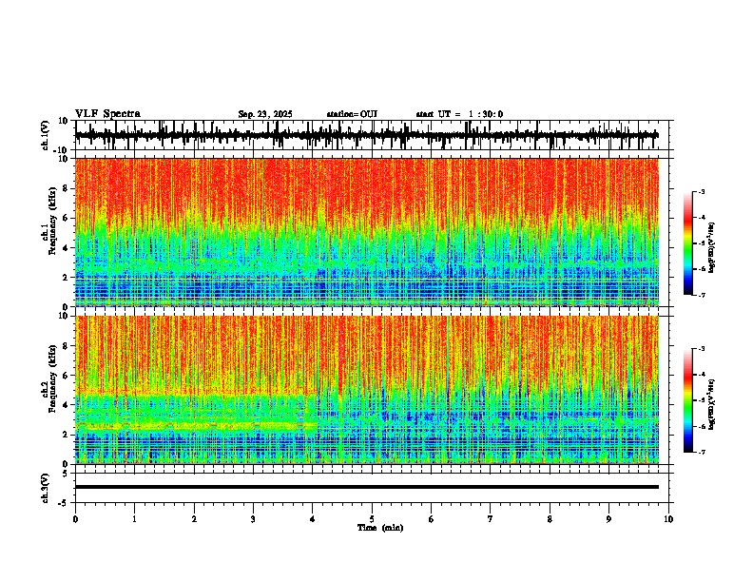Click inside the ch.2 frequency spectrogram
Image resolution: width=753 pixels, height=582 pixels.
(367, 390)
